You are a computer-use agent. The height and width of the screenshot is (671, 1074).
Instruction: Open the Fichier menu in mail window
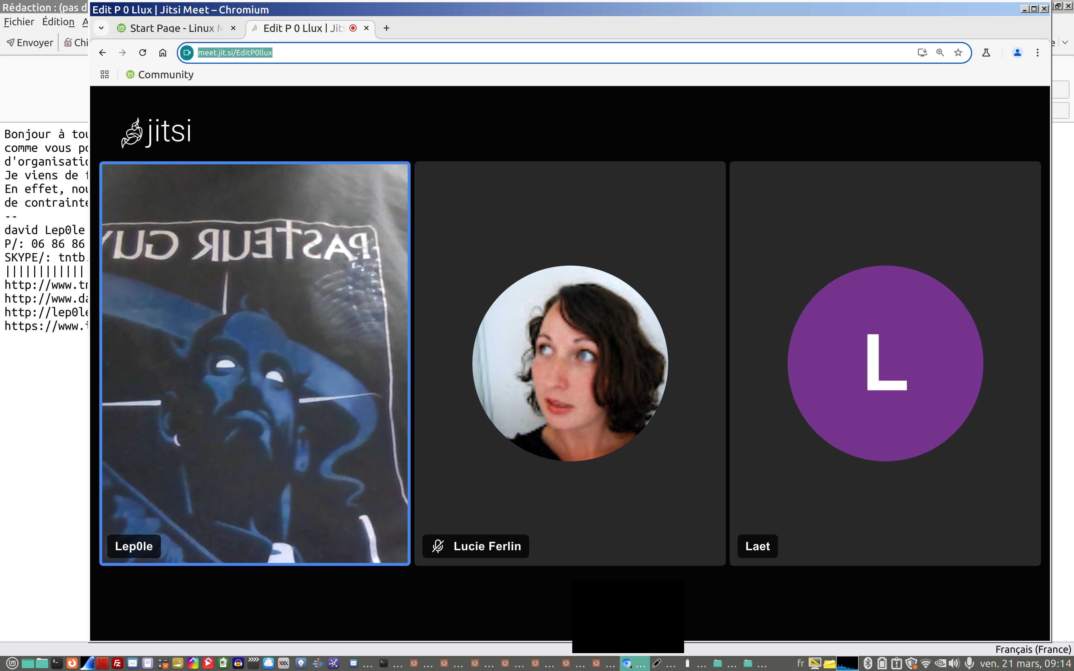tap(19, 22)
